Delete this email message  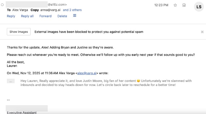point(62,16)
